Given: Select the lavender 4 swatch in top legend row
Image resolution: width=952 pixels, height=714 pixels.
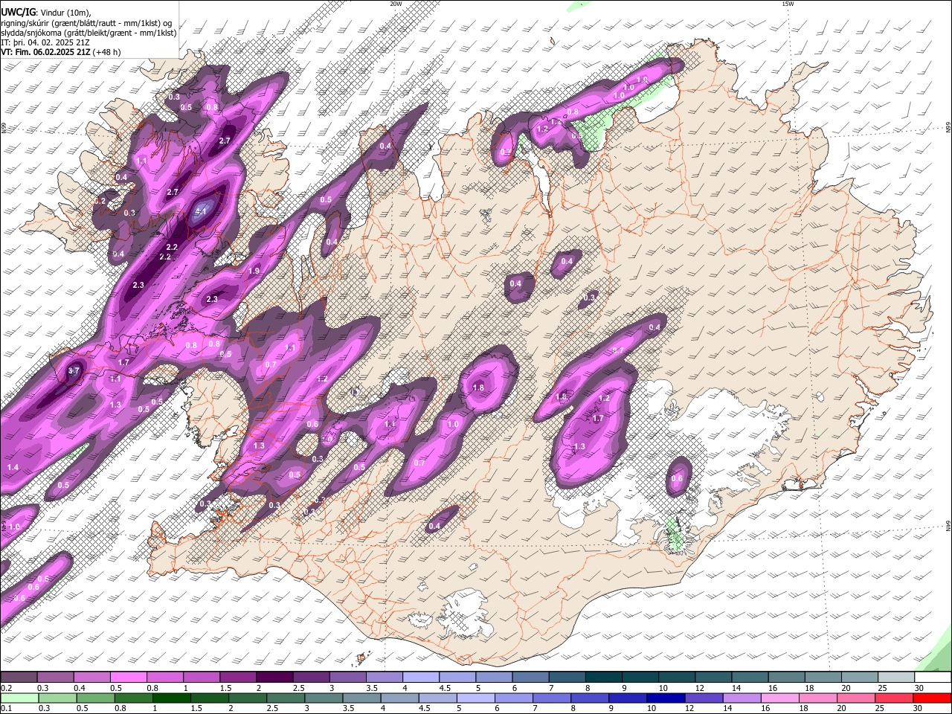Looking at the screenshot, I should coord(421,678).
